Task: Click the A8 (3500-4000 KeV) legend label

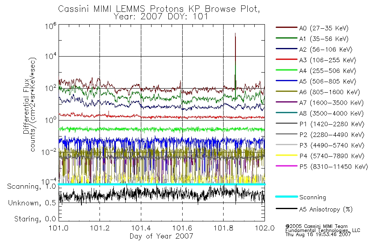Action: (x=331, y=114)
